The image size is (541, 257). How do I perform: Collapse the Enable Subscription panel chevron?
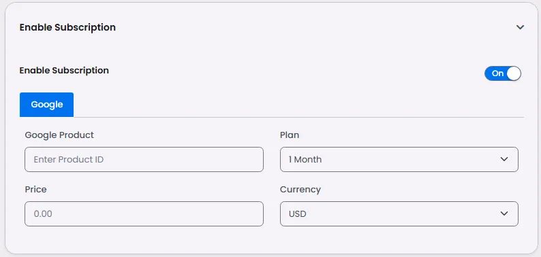tap(520, 27)
